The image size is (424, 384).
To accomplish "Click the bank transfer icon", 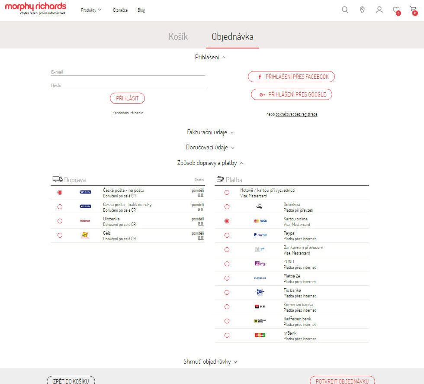I will pyautogui.click(x=260, y=249).
